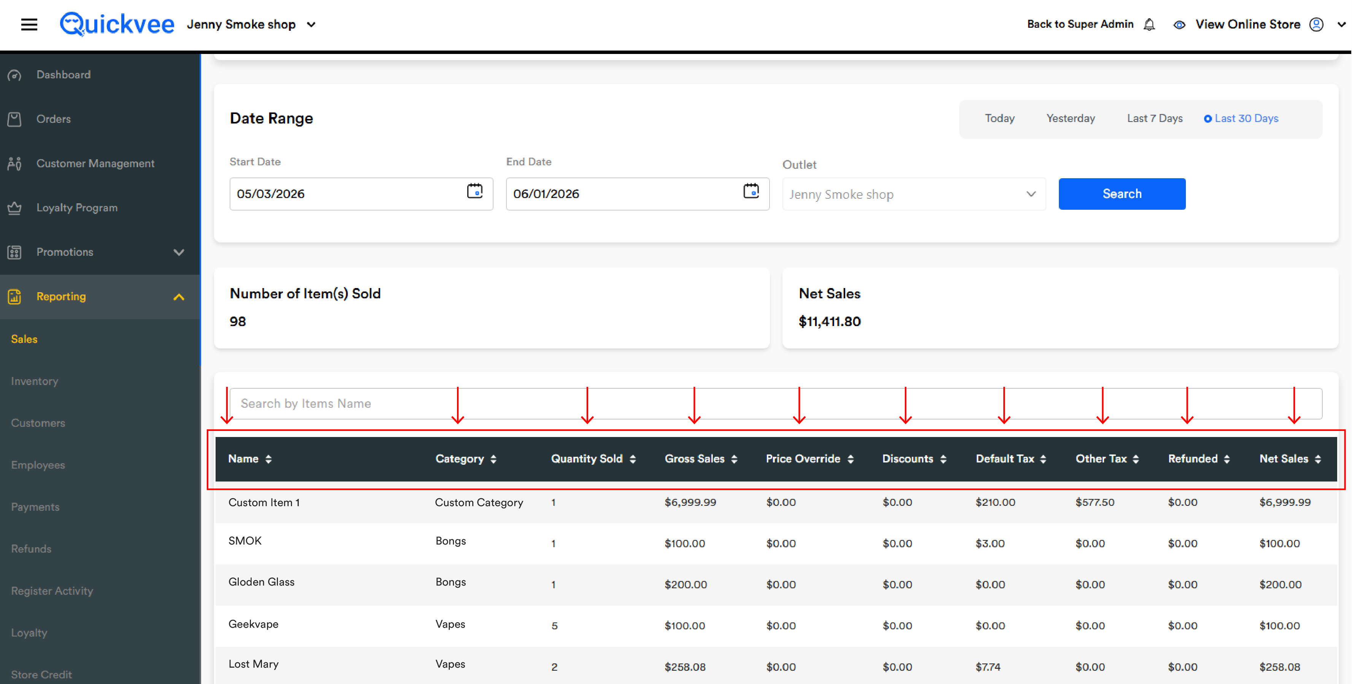1352x684 pixels.
Task: Click the Dashboard gauge icon
Action: 15,75
